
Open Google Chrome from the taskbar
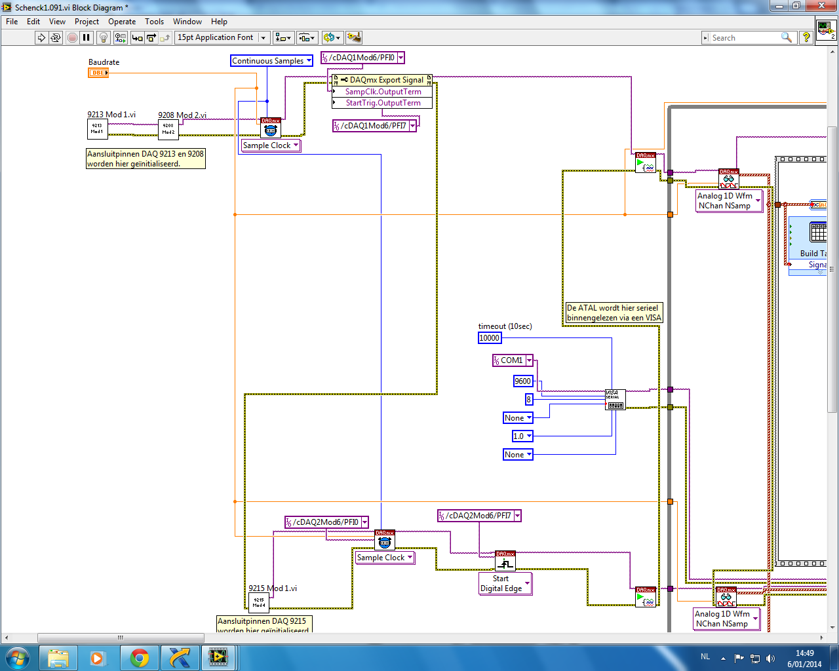(139, 657)
